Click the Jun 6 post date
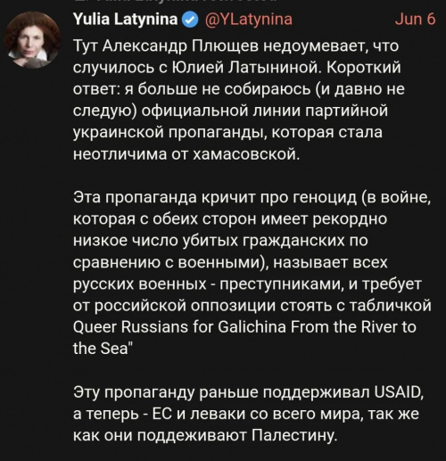446x461 pixels. tap(415, 20)
